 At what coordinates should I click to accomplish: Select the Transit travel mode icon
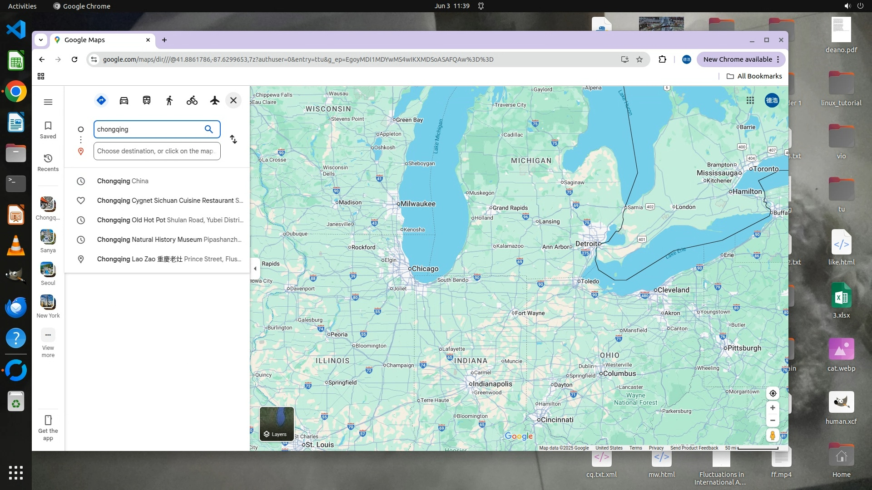147,100
